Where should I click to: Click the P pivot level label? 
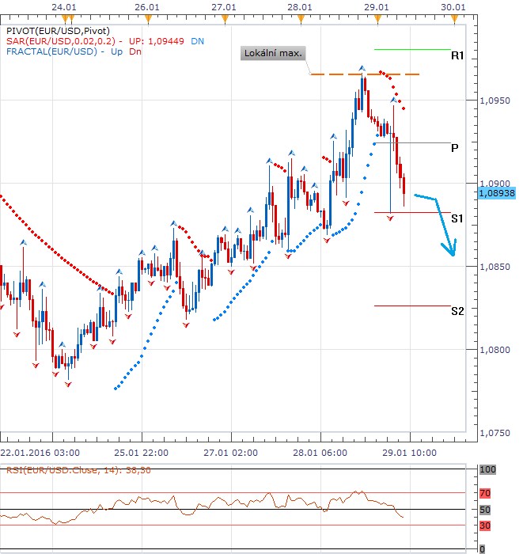pyautogui.click(x=454, y=147)
